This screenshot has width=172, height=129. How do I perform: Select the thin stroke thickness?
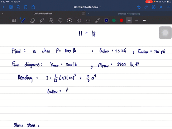[x=137, y=20]
